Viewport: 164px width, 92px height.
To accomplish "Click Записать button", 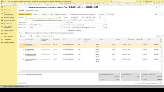I will (36, 14).
